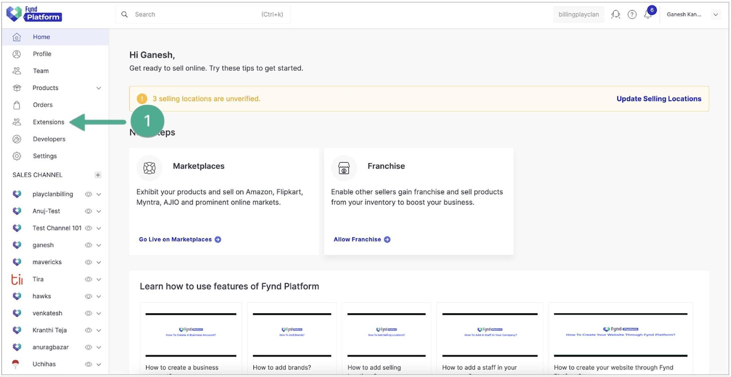
Task: Open Orders in sidebar
Action: [x=43, y=105]
